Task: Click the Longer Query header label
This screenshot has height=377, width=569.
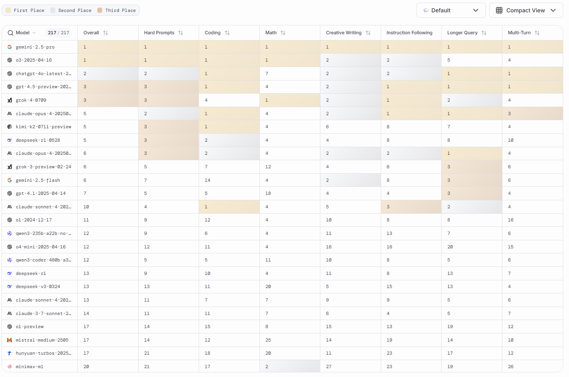Action: tap(462, 33)
